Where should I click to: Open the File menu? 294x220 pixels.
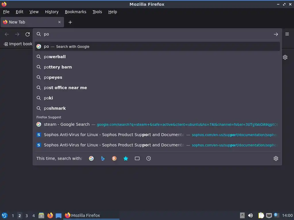pos(6,12)
